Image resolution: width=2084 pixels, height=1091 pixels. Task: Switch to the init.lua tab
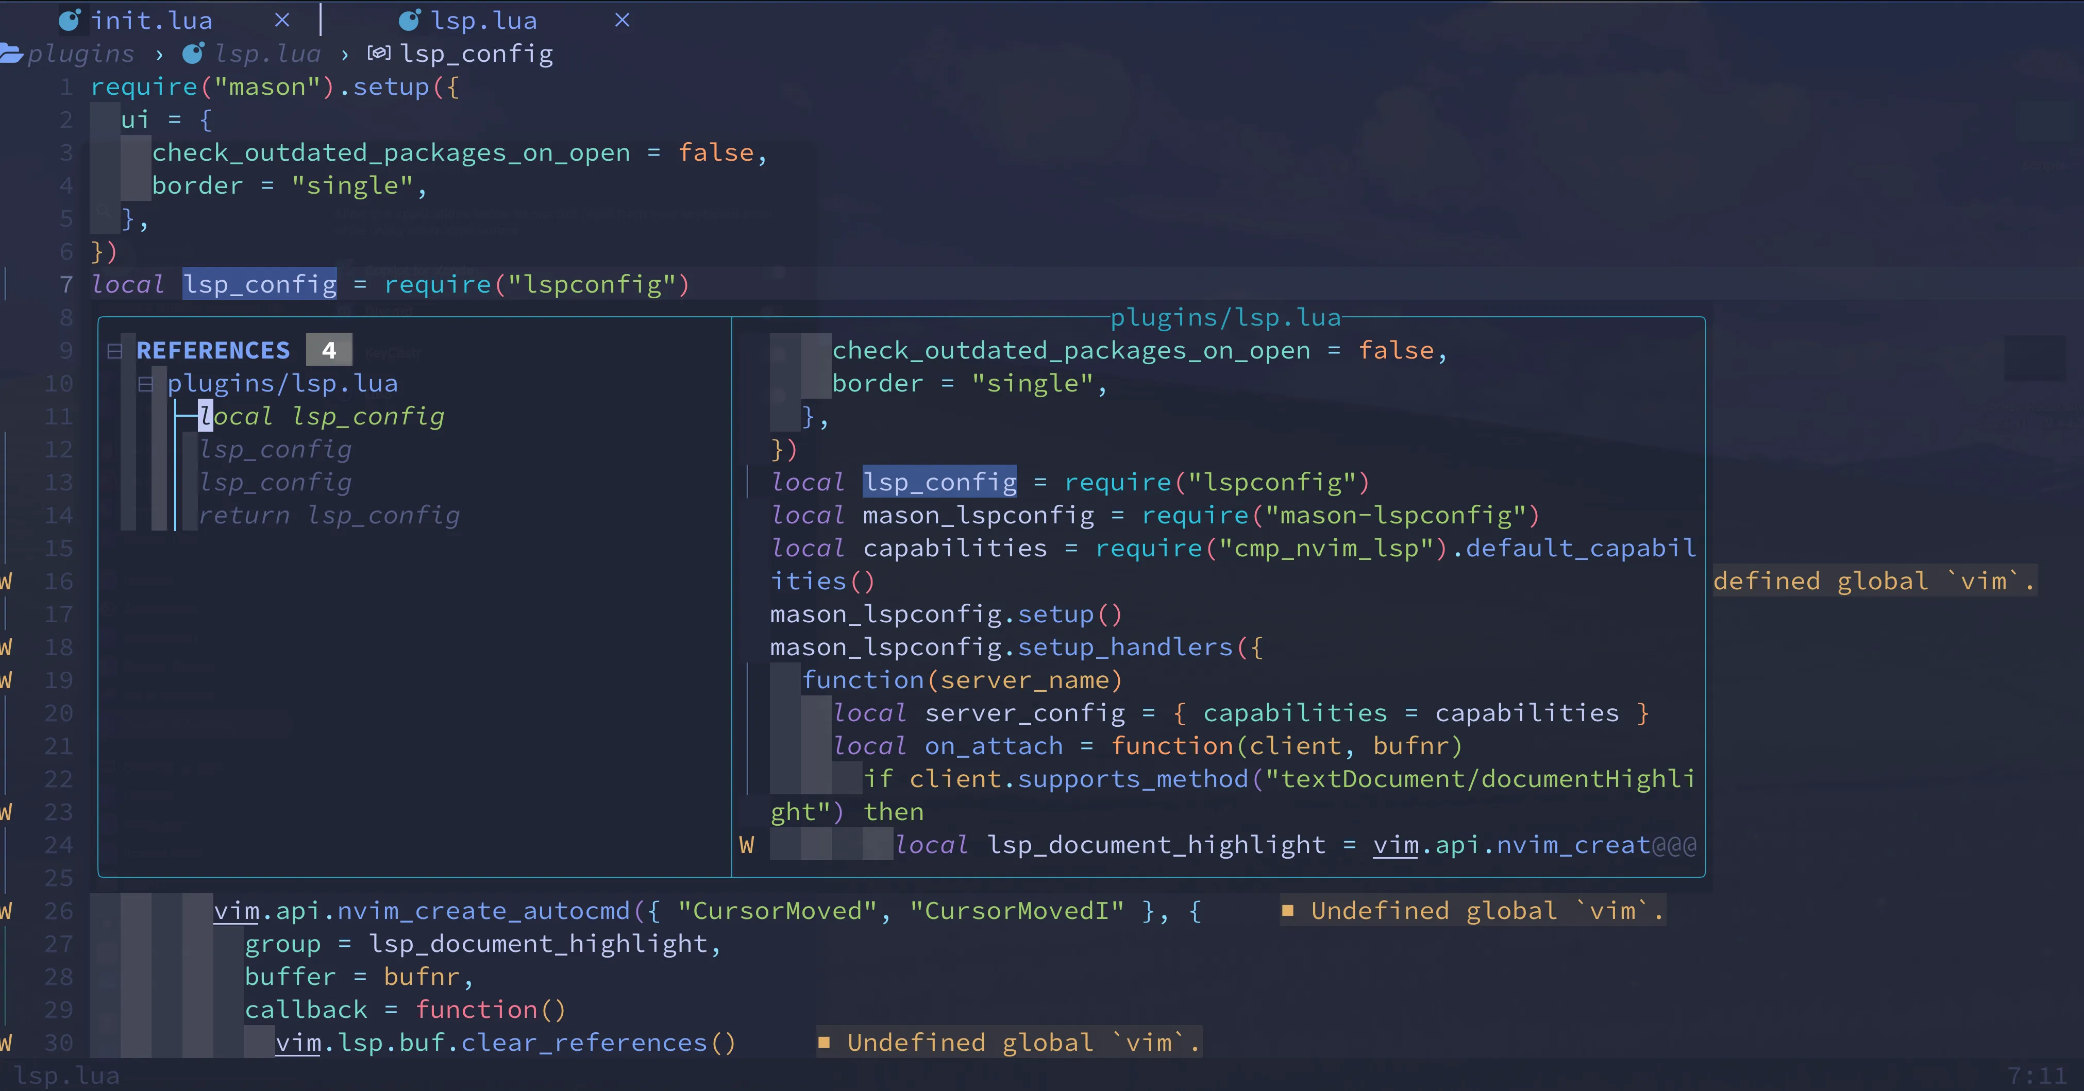[152, 20]
